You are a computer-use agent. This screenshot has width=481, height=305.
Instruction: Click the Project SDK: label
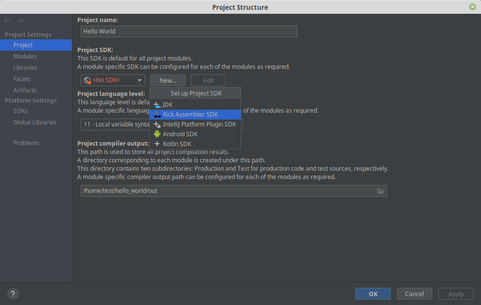95,50
